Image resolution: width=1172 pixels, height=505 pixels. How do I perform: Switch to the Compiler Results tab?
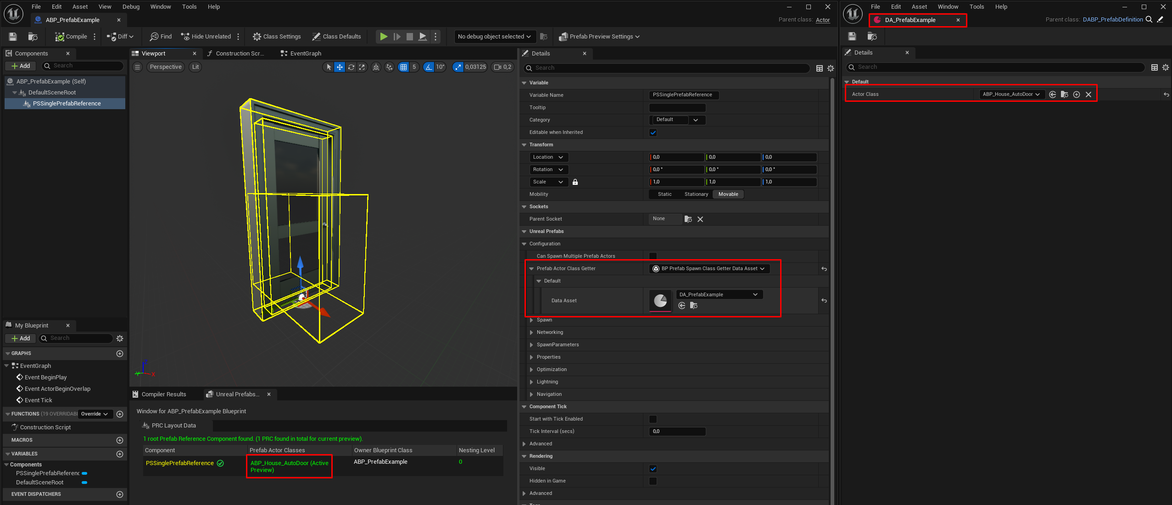point(159,394)
